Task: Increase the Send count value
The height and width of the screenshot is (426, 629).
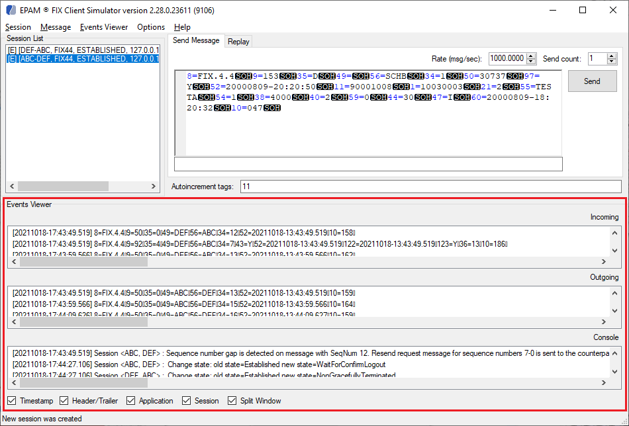Action: point(611,56)
